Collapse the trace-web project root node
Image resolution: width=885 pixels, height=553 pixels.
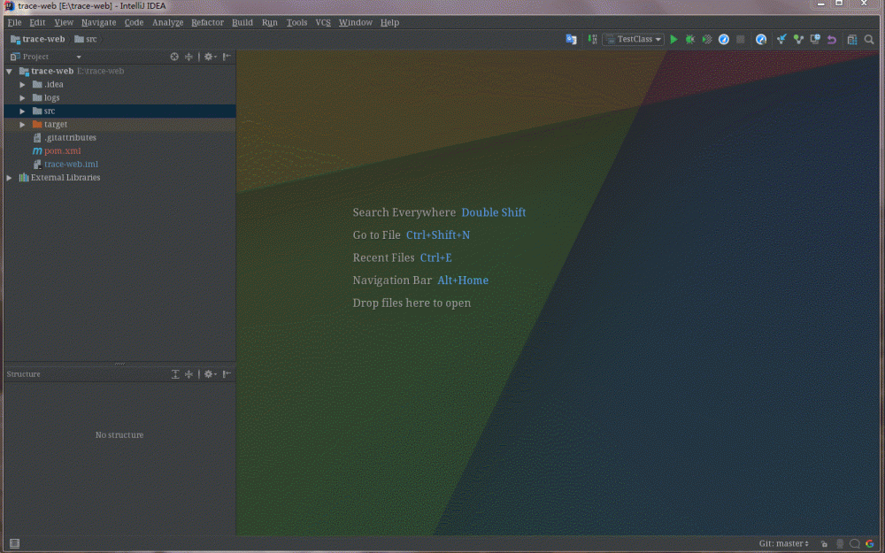(x=7, y=71)
